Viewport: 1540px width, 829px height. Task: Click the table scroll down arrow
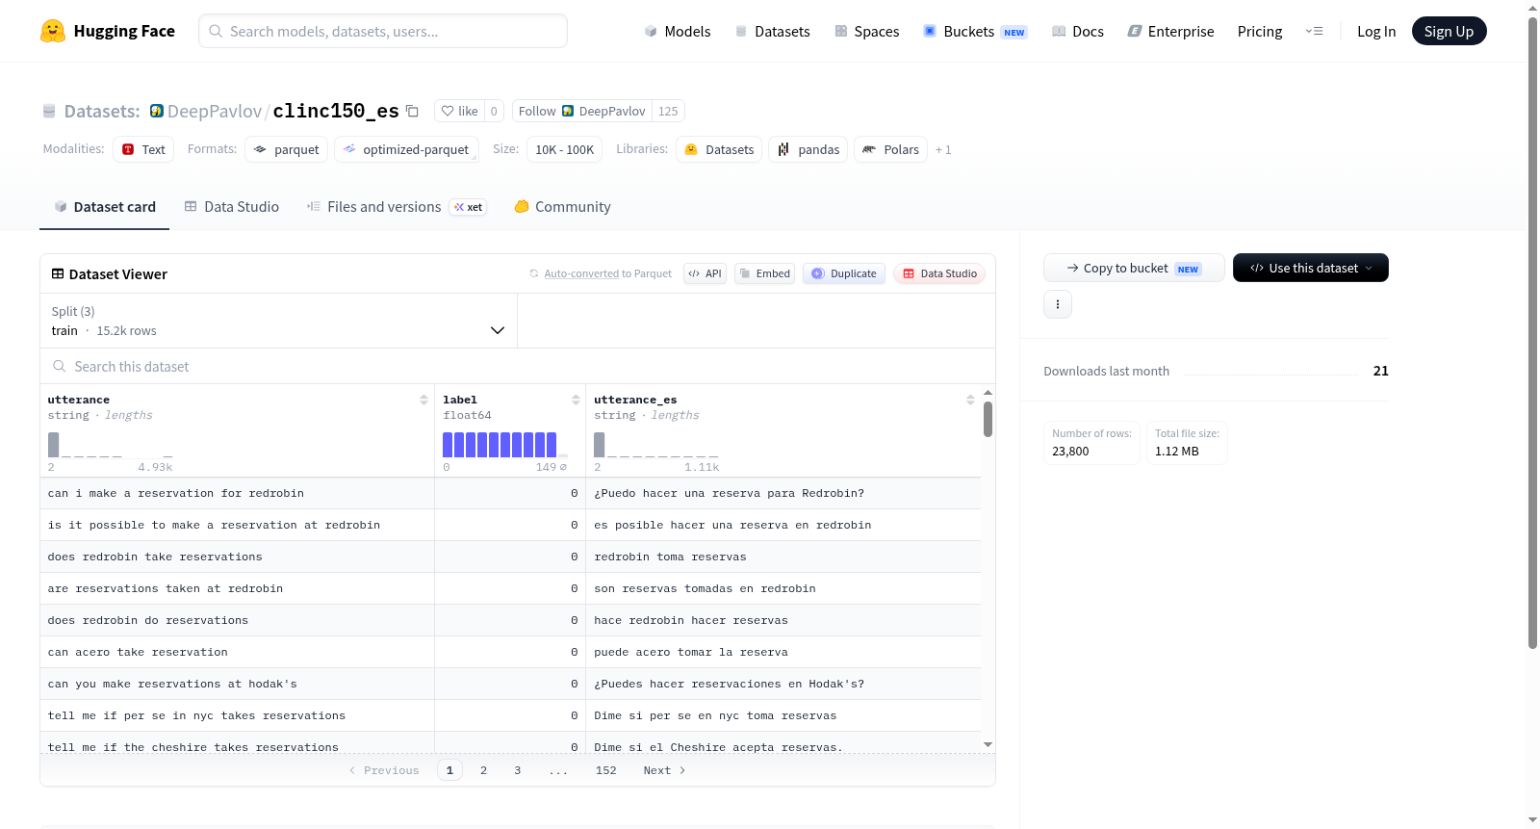pyautogui.click(x=988, y=744)
